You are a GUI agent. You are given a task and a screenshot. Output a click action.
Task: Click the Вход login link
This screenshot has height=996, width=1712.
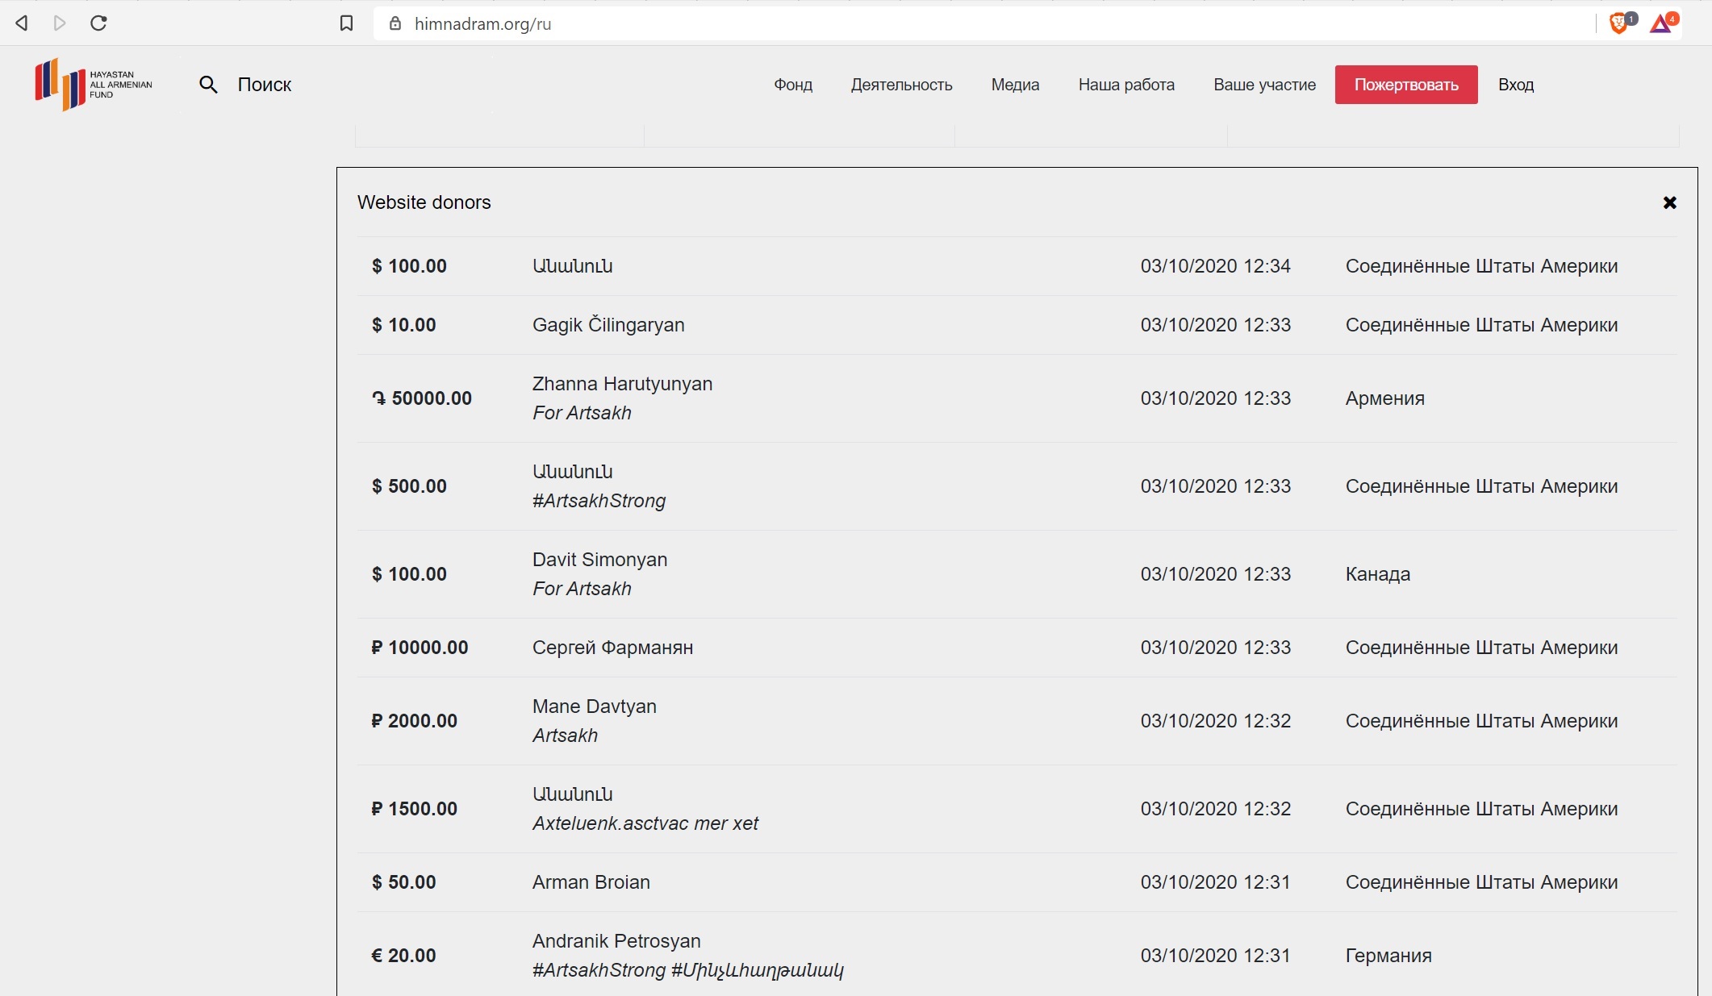[1515, 85]
